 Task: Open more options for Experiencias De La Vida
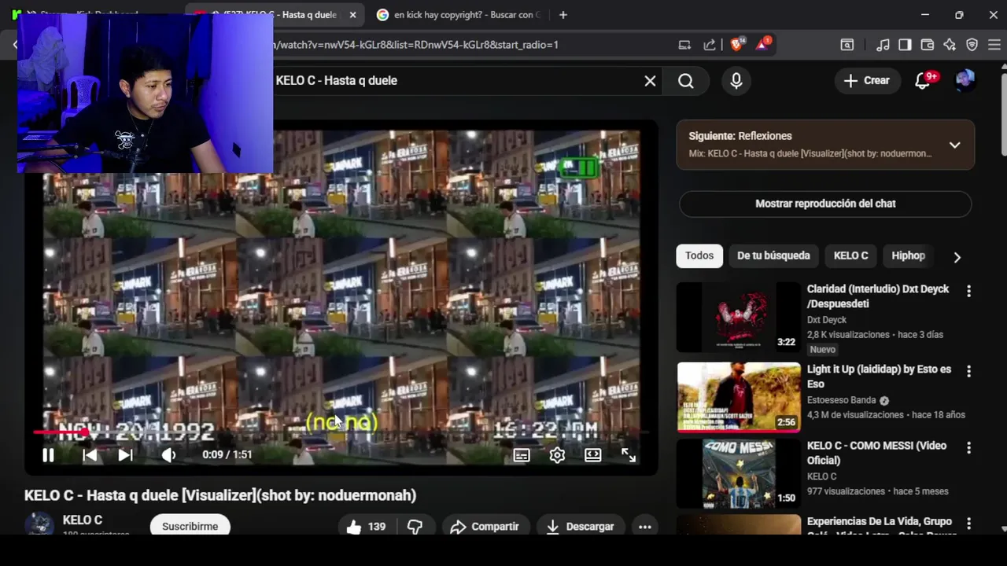pyautogui.click(x=968, y=524)
